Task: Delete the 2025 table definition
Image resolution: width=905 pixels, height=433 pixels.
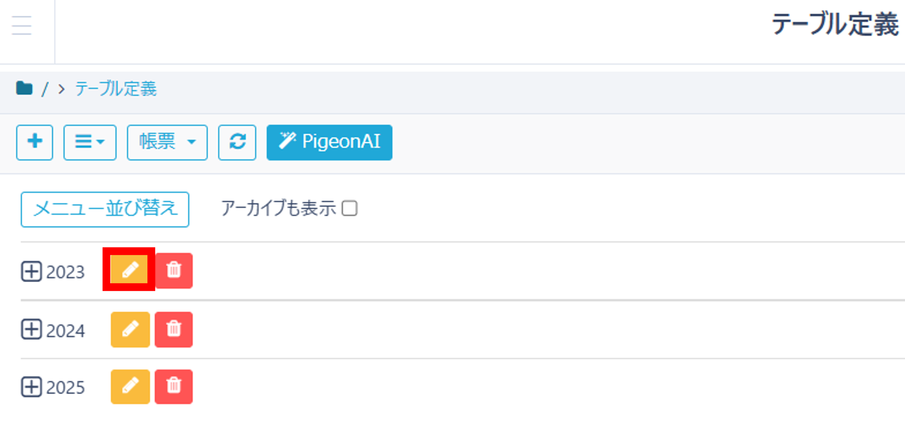Action: (x=173, y=387)
